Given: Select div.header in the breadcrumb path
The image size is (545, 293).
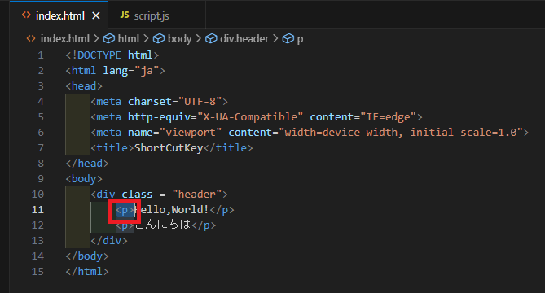Looking at the screenshot, I should (244, 38).
